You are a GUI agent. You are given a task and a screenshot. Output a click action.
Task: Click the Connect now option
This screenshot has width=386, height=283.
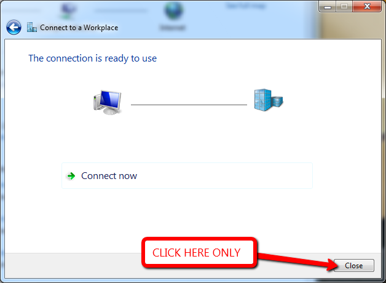pyautogui.click(x=187, y=175)
